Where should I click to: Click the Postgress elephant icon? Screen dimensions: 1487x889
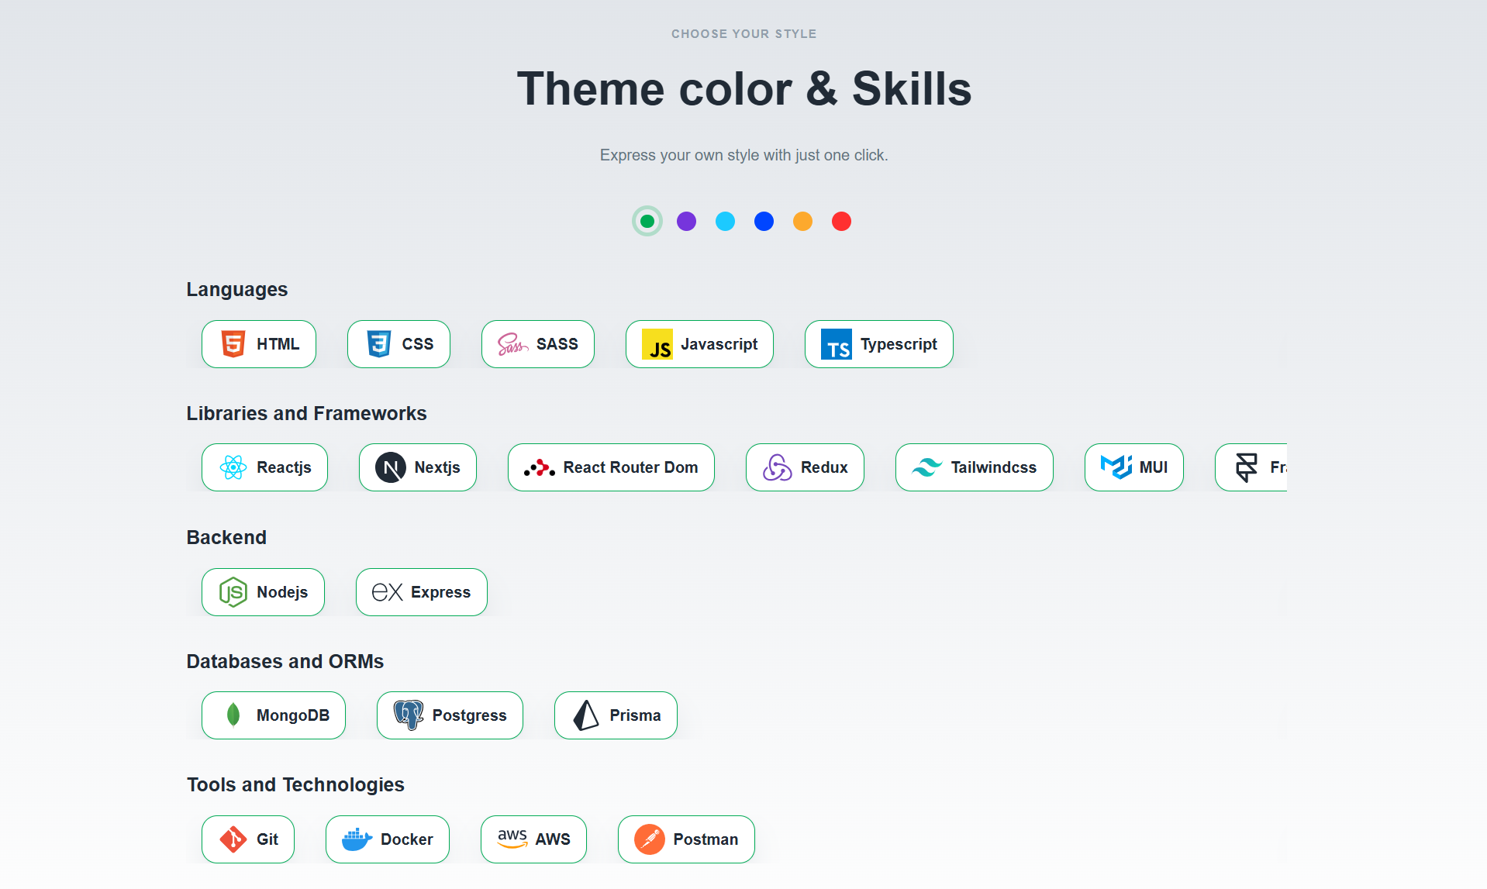pos(408,715)
